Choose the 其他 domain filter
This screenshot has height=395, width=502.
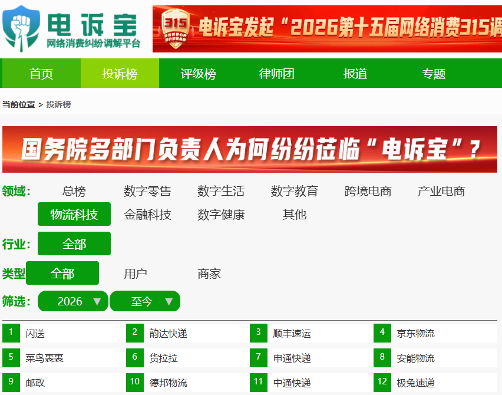(x=295, y=215)
